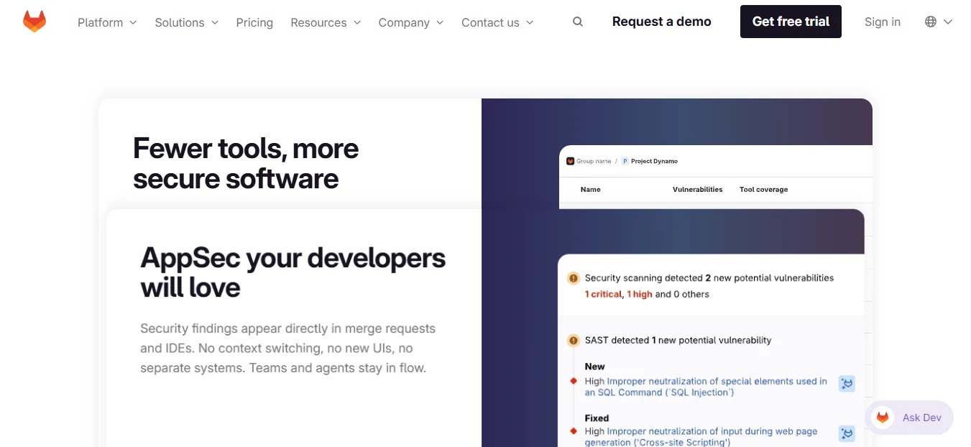Image resolution: width=971 pixels, height=447 pixels.
Task: Open the SQL Injection vulnerability link
Action: 706,387
